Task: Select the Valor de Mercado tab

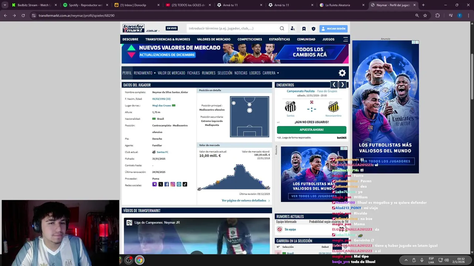Action: tap(171, 73)
